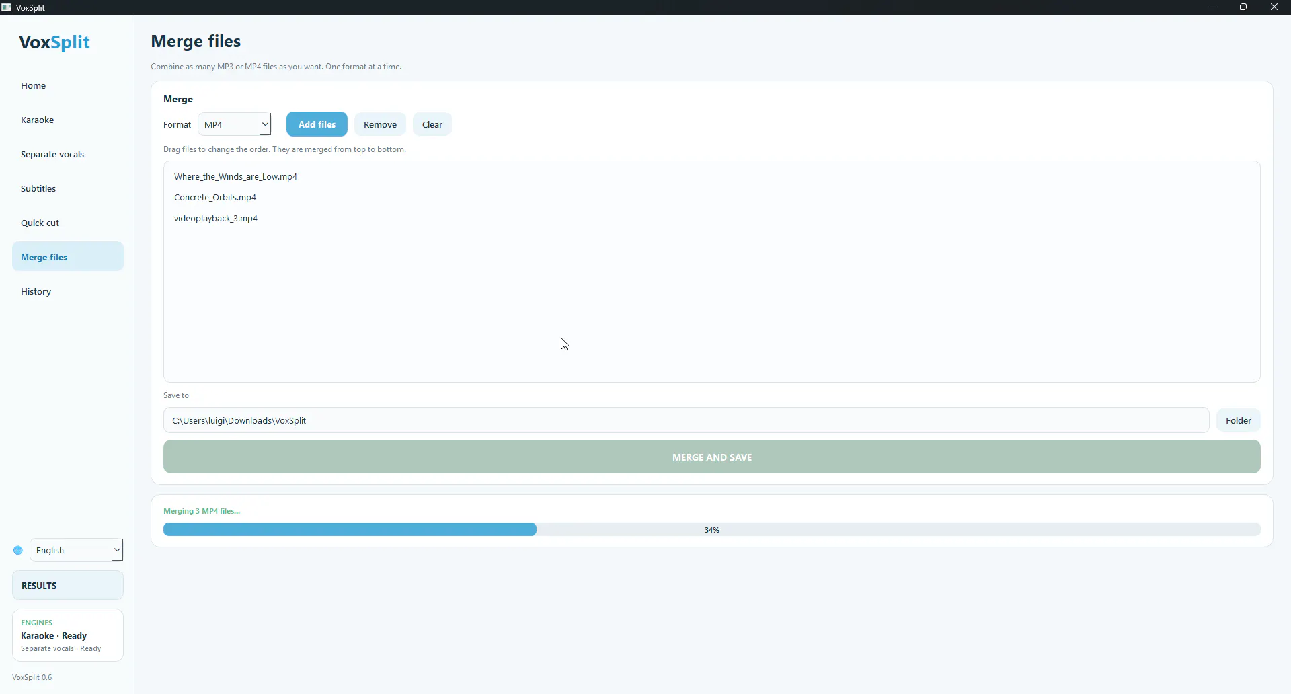The height and width of the screenshot is (694, 1291).
Task: Click the VoxSplit 0.6 version text
Action: tap(32, 677)
